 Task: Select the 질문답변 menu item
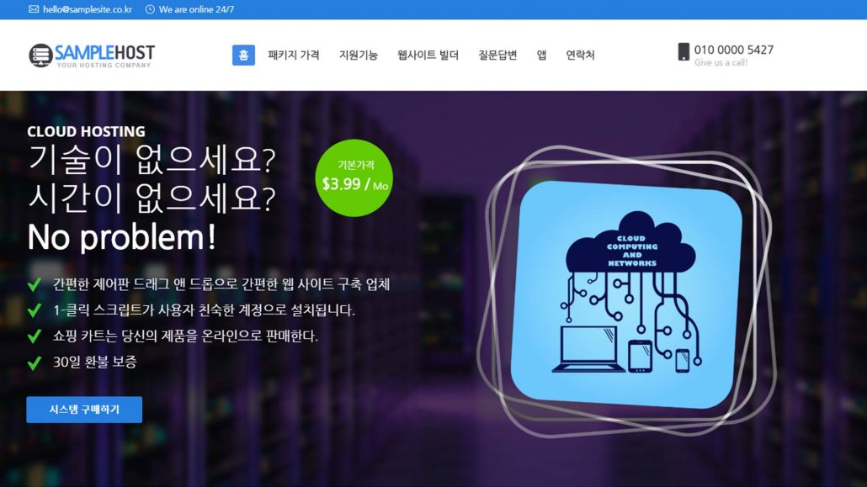click(497, 56)
